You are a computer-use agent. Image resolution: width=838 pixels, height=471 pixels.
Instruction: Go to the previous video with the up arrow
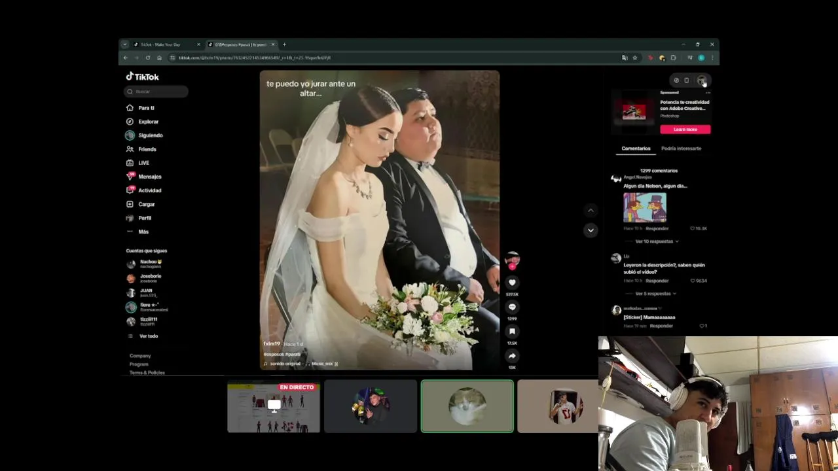point(591,211)
